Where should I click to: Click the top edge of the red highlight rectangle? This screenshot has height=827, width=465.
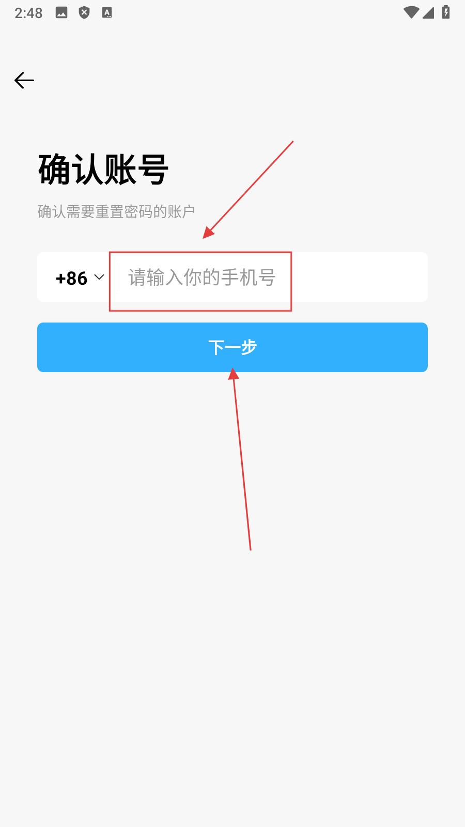[200, 252]
